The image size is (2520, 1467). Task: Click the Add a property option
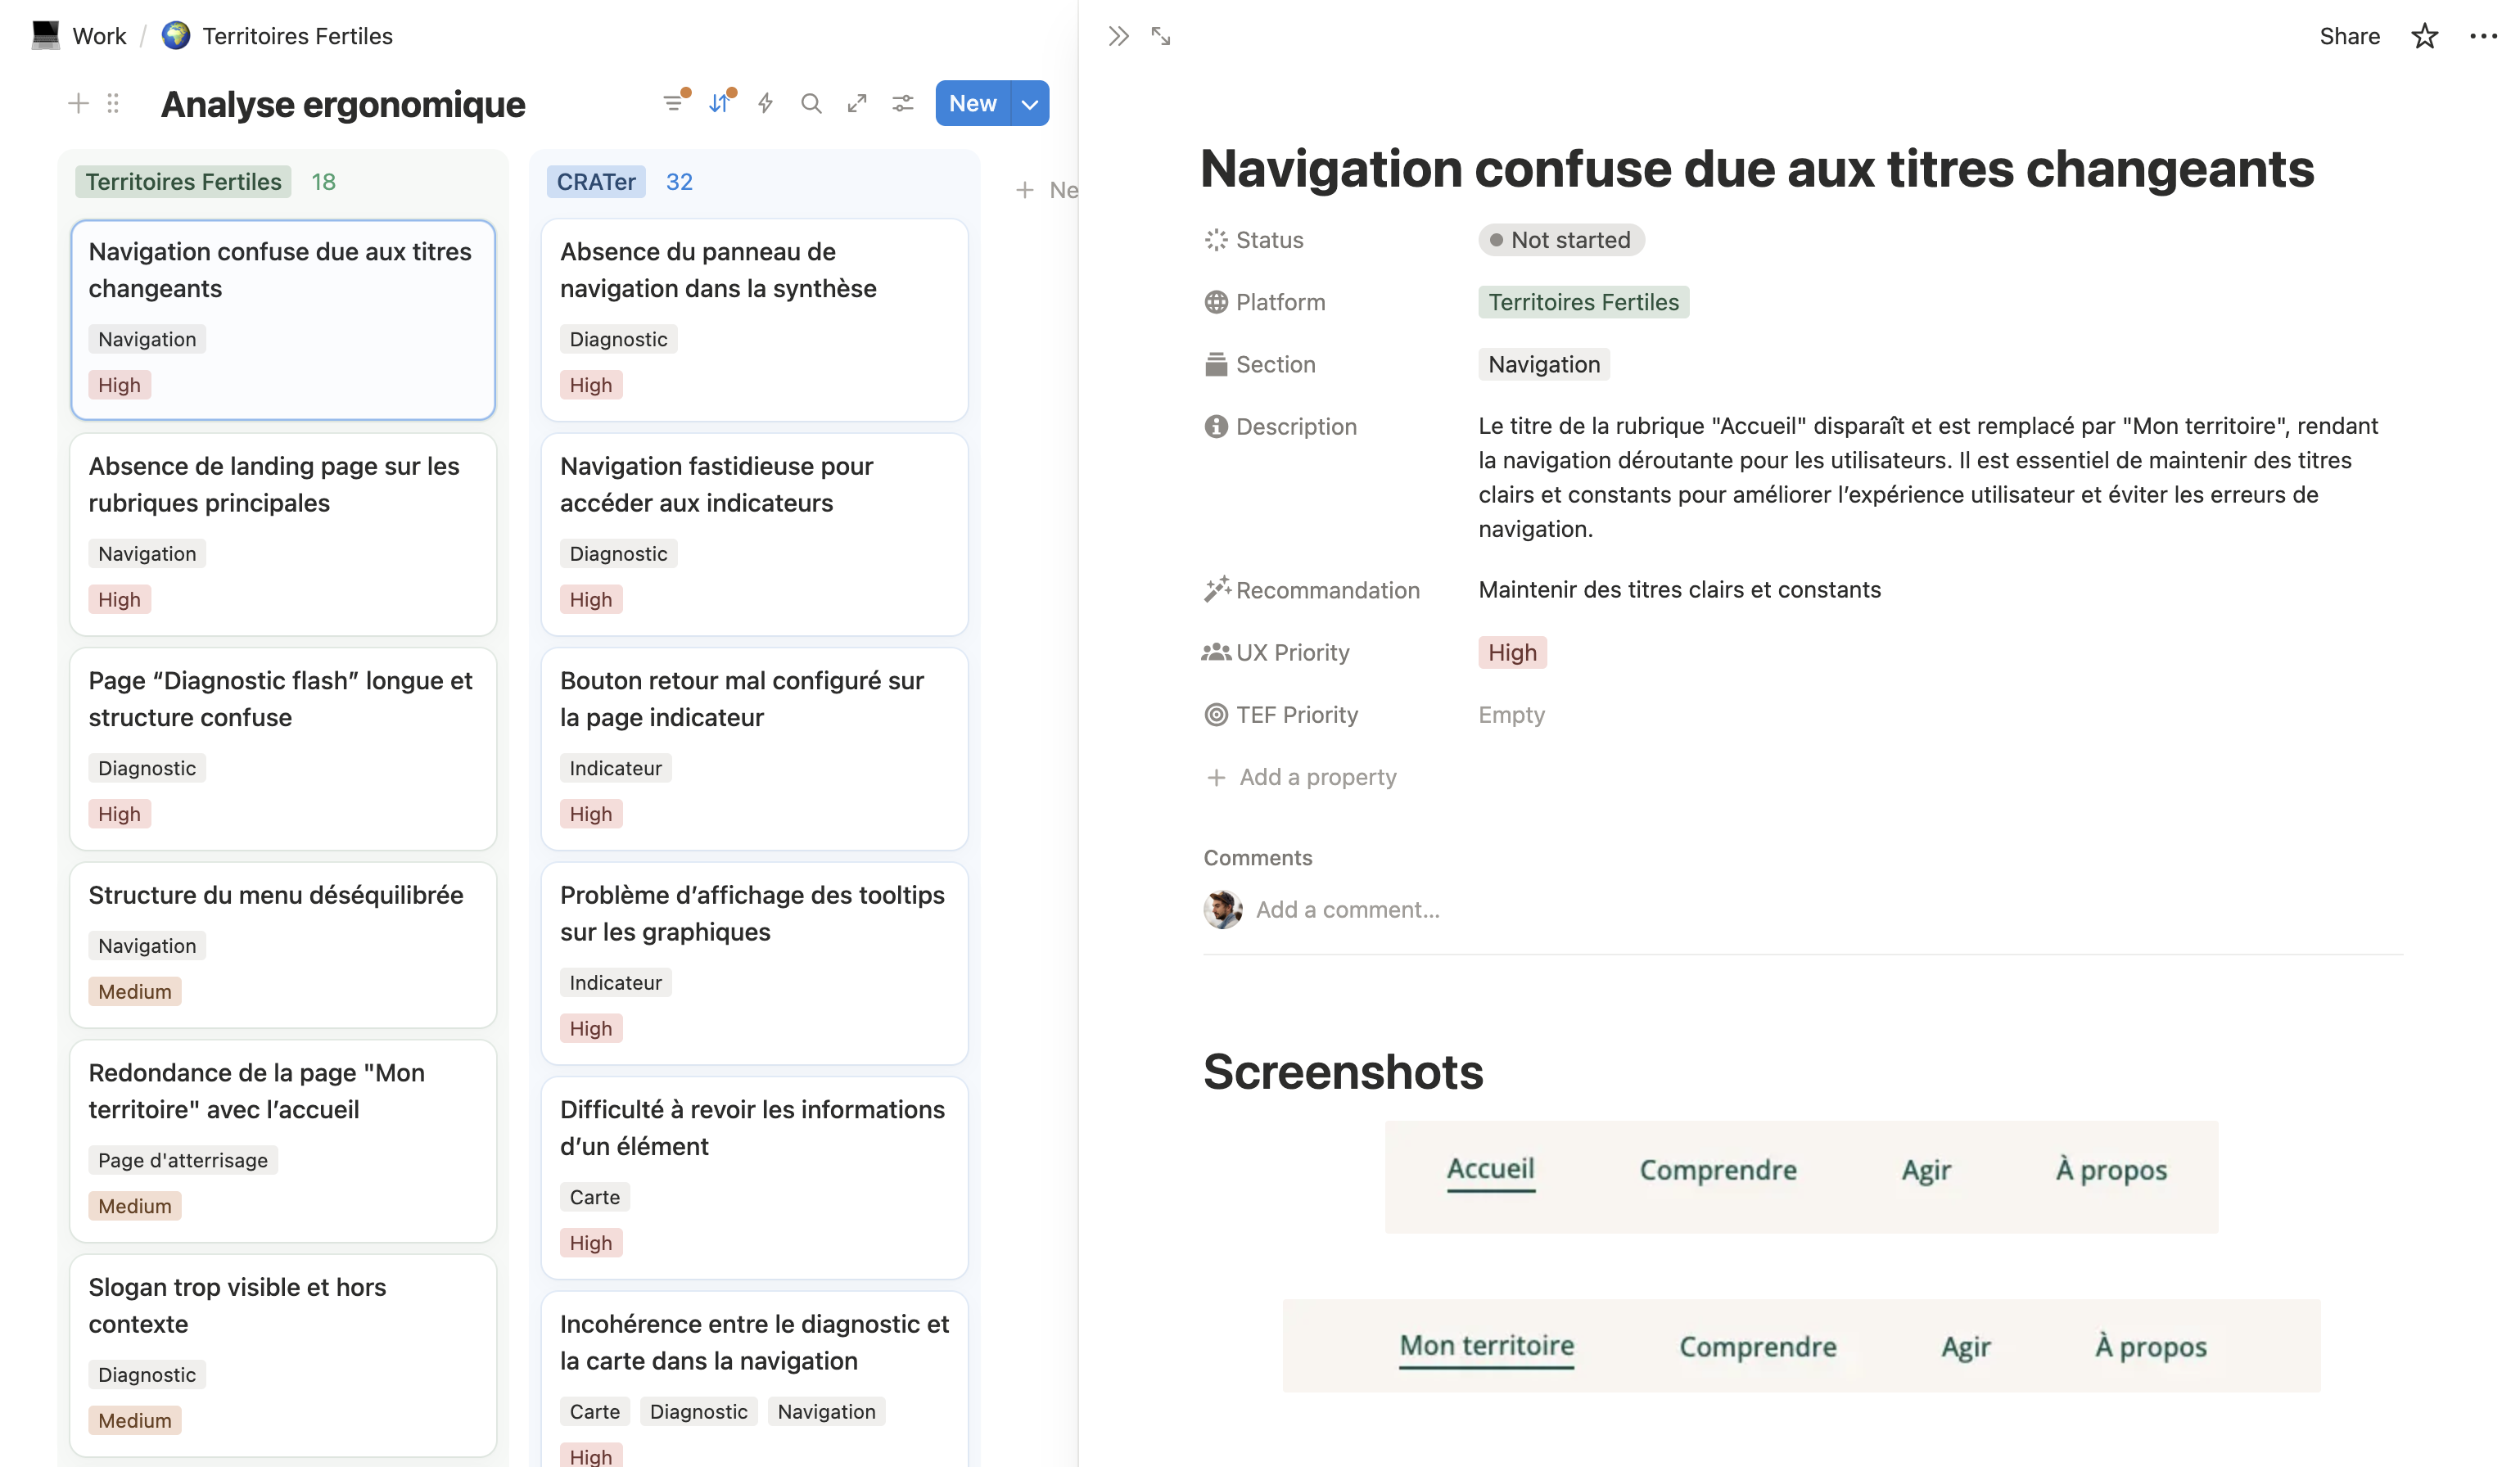(x=1317, y=777)
